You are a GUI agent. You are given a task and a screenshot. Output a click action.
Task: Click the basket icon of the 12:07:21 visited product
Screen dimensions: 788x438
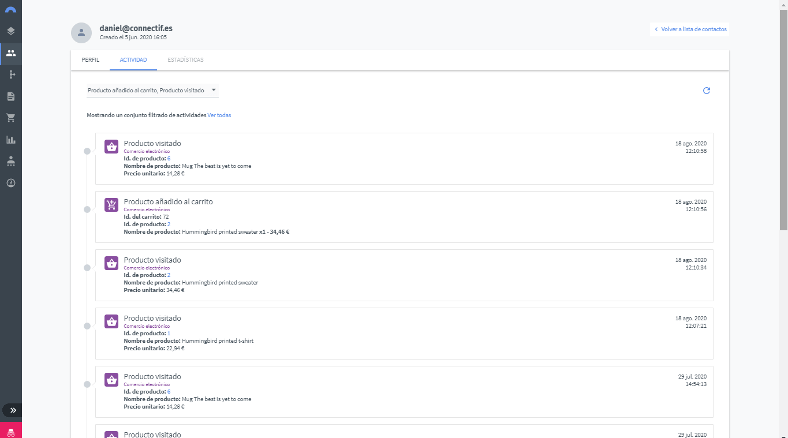tap(111, 321)
